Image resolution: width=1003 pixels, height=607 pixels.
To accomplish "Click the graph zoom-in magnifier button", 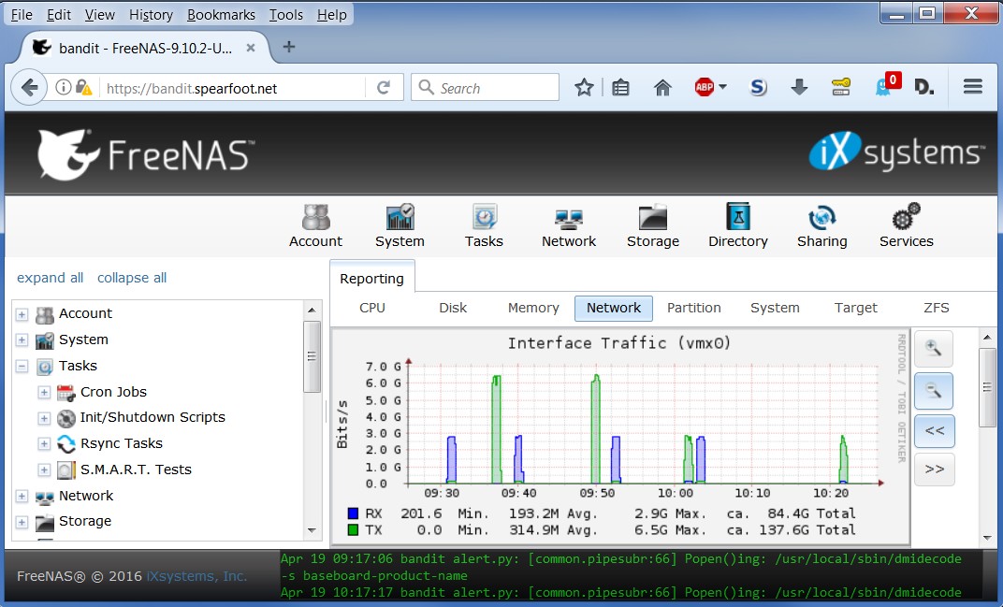I will [x=934, y=349].
